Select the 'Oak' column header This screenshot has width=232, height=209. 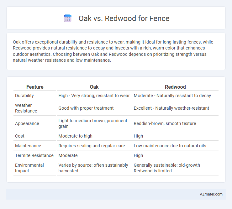coord(94,87)
